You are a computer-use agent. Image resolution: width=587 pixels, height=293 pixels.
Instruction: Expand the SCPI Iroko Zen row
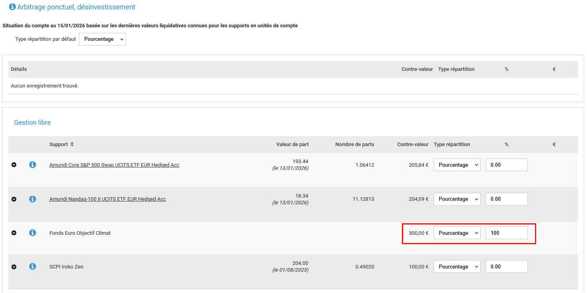click(x=14, y=267)
